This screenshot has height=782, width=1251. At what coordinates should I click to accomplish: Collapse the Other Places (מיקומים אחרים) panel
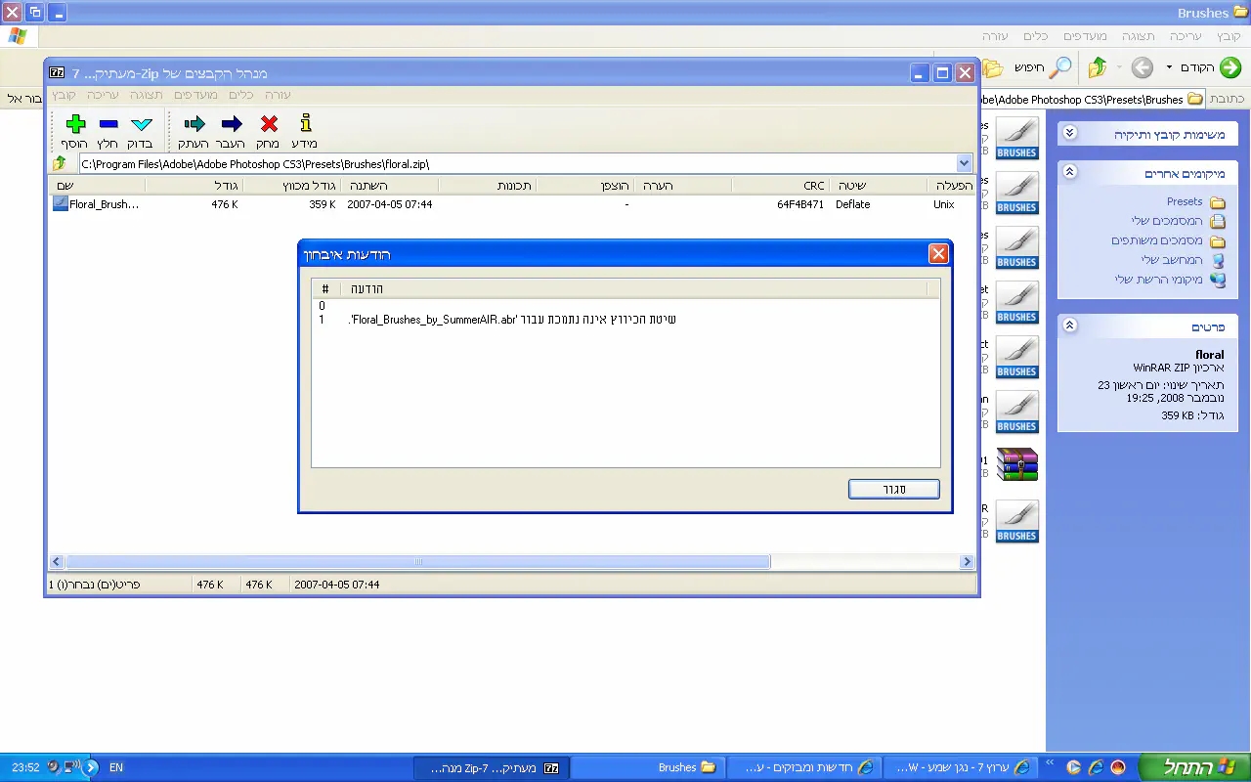click(1069, 172)
